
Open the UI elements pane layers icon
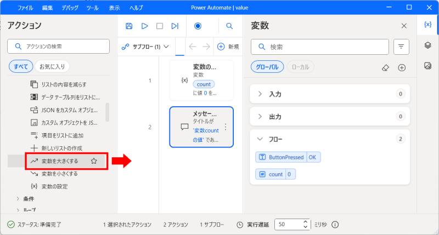[x=427, y=45]
